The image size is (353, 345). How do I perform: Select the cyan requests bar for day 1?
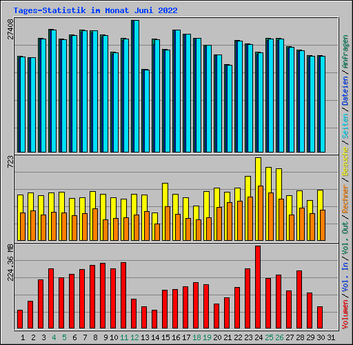pos(23,104)
